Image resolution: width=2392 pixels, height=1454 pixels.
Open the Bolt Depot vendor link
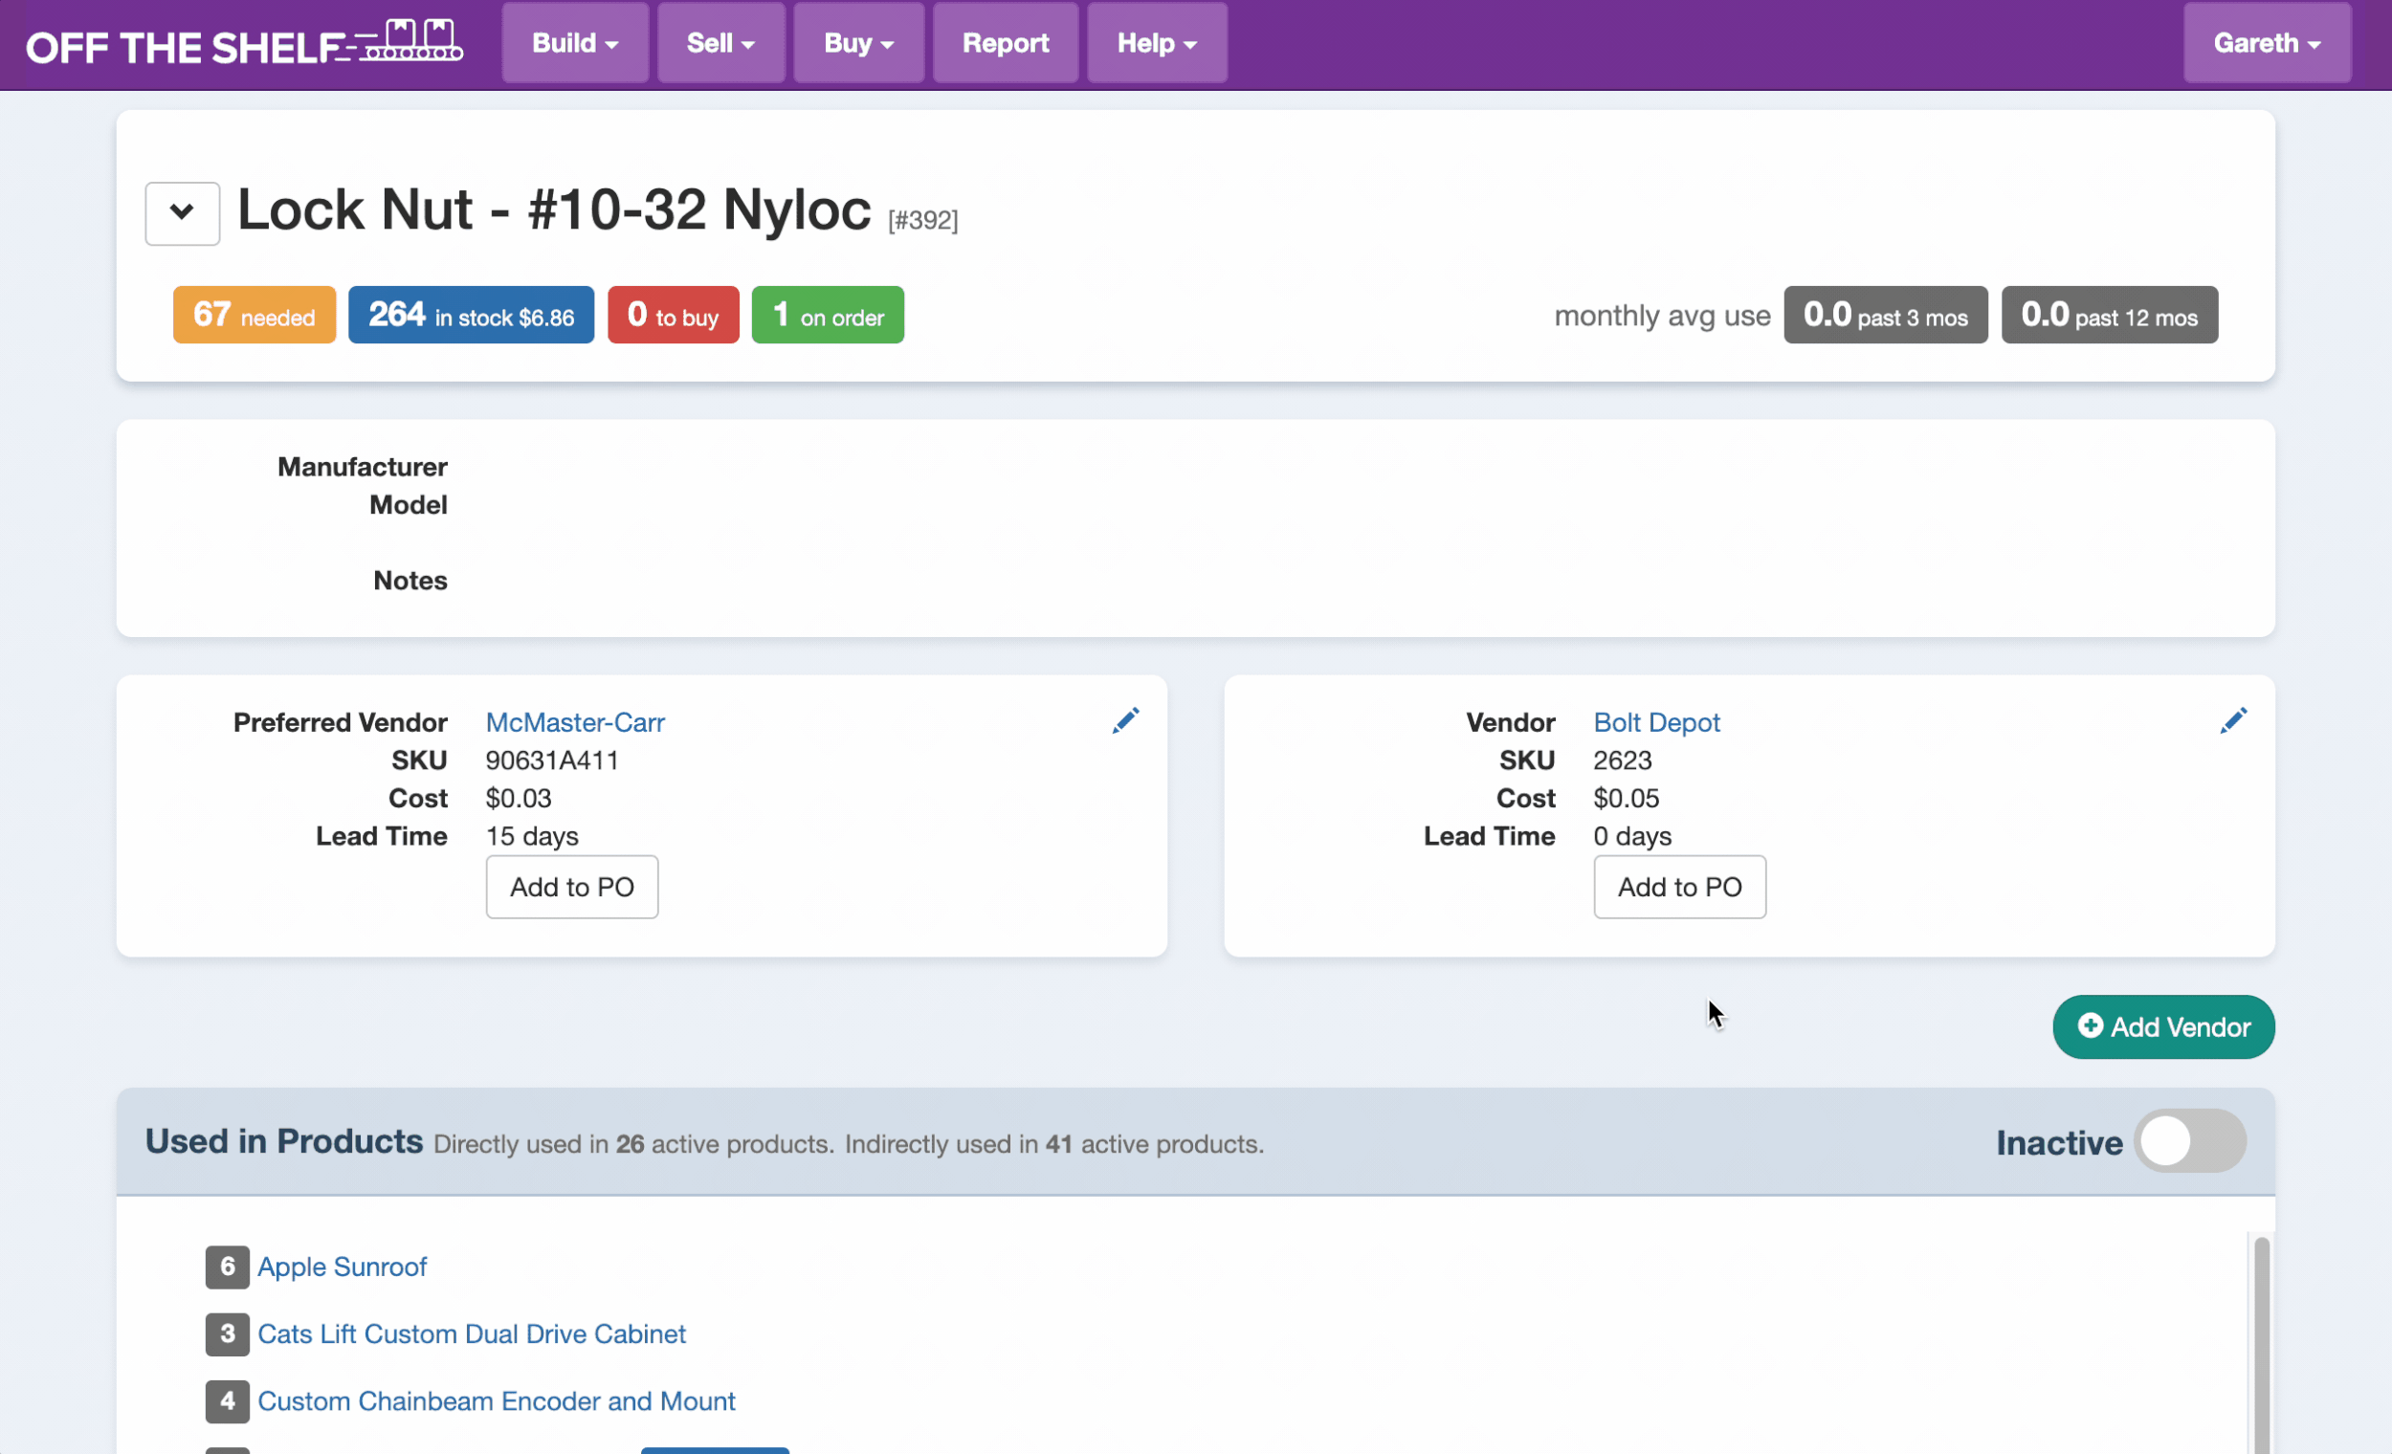1656,723
